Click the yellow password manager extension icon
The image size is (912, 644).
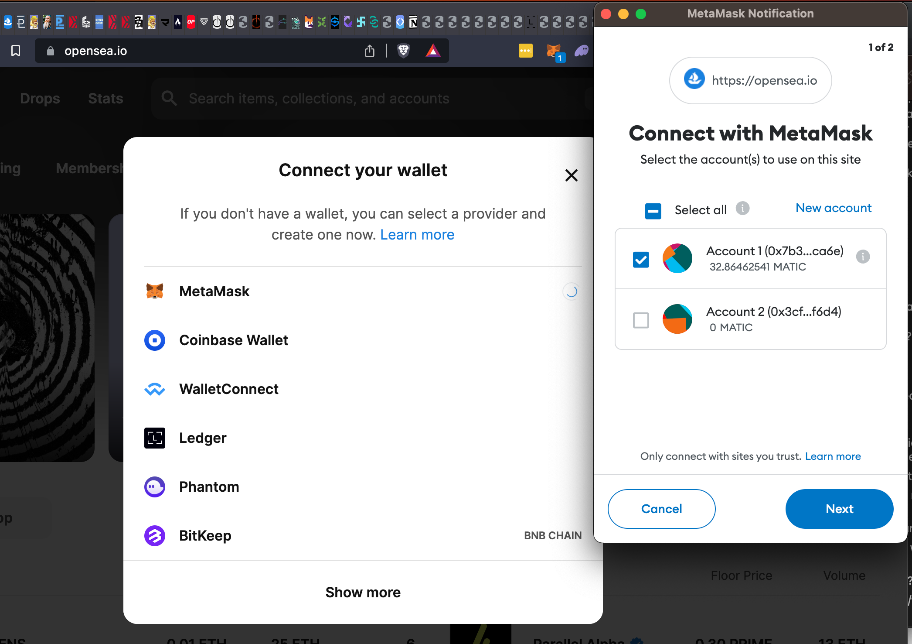click(x=525, y=51)
